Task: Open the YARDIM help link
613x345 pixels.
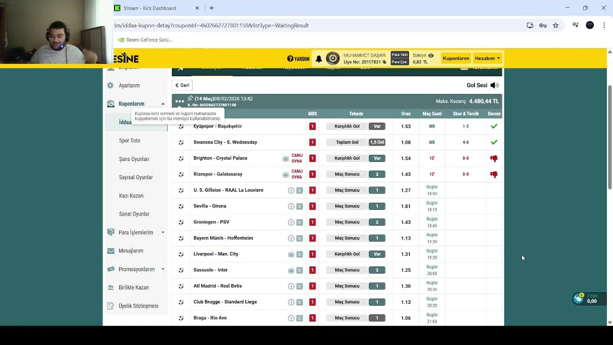Action: [x=298, y=58]
